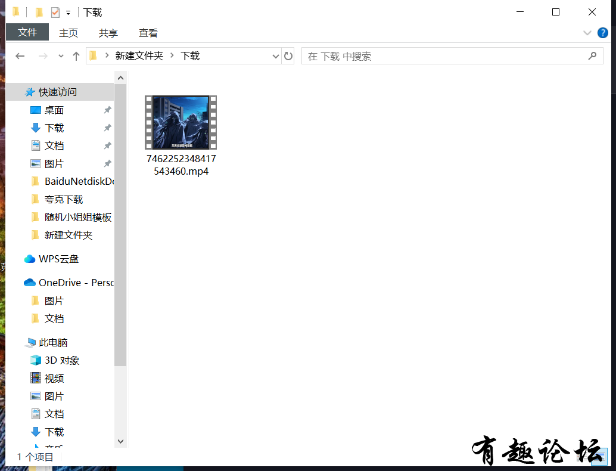The height and width of the screenshot is (471, 616).
Task: Click the 此电脑 computer icon
Action: (x=30, y=343)
